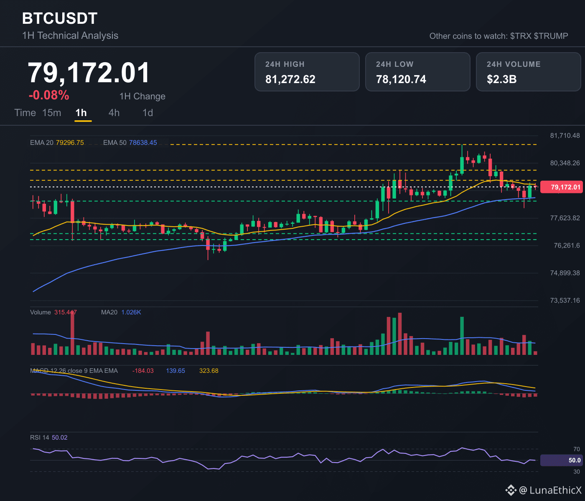The height and width of the screenshot is (501, 585).
Task: Click the 81,272.62 high value
Action: point(290,79)
